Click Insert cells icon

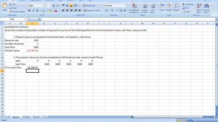[162, 6]
